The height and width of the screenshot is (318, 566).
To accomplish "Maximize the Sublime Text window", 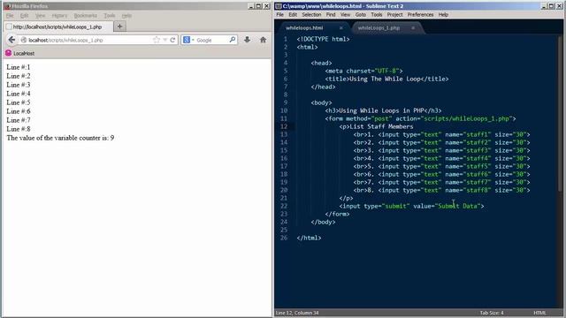I will click(551, 6).
